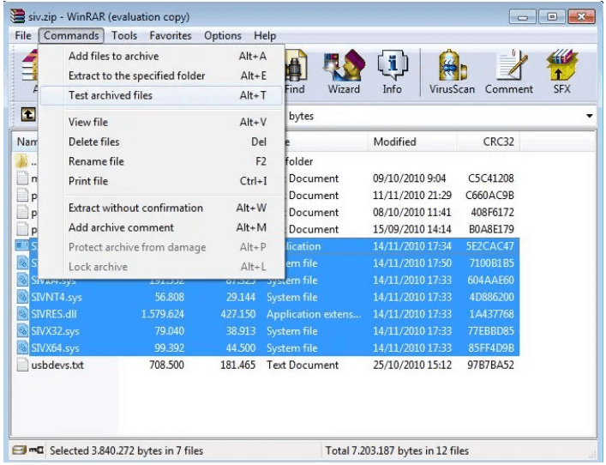Expand the address bar dropdown arrow

[x=589, y=116]
